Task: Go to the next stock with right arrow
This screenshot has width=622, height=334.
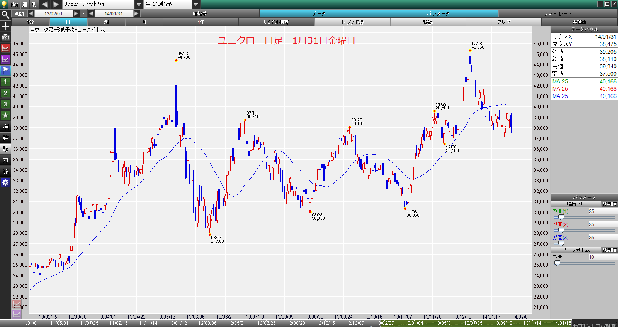Action: point(56,4)
